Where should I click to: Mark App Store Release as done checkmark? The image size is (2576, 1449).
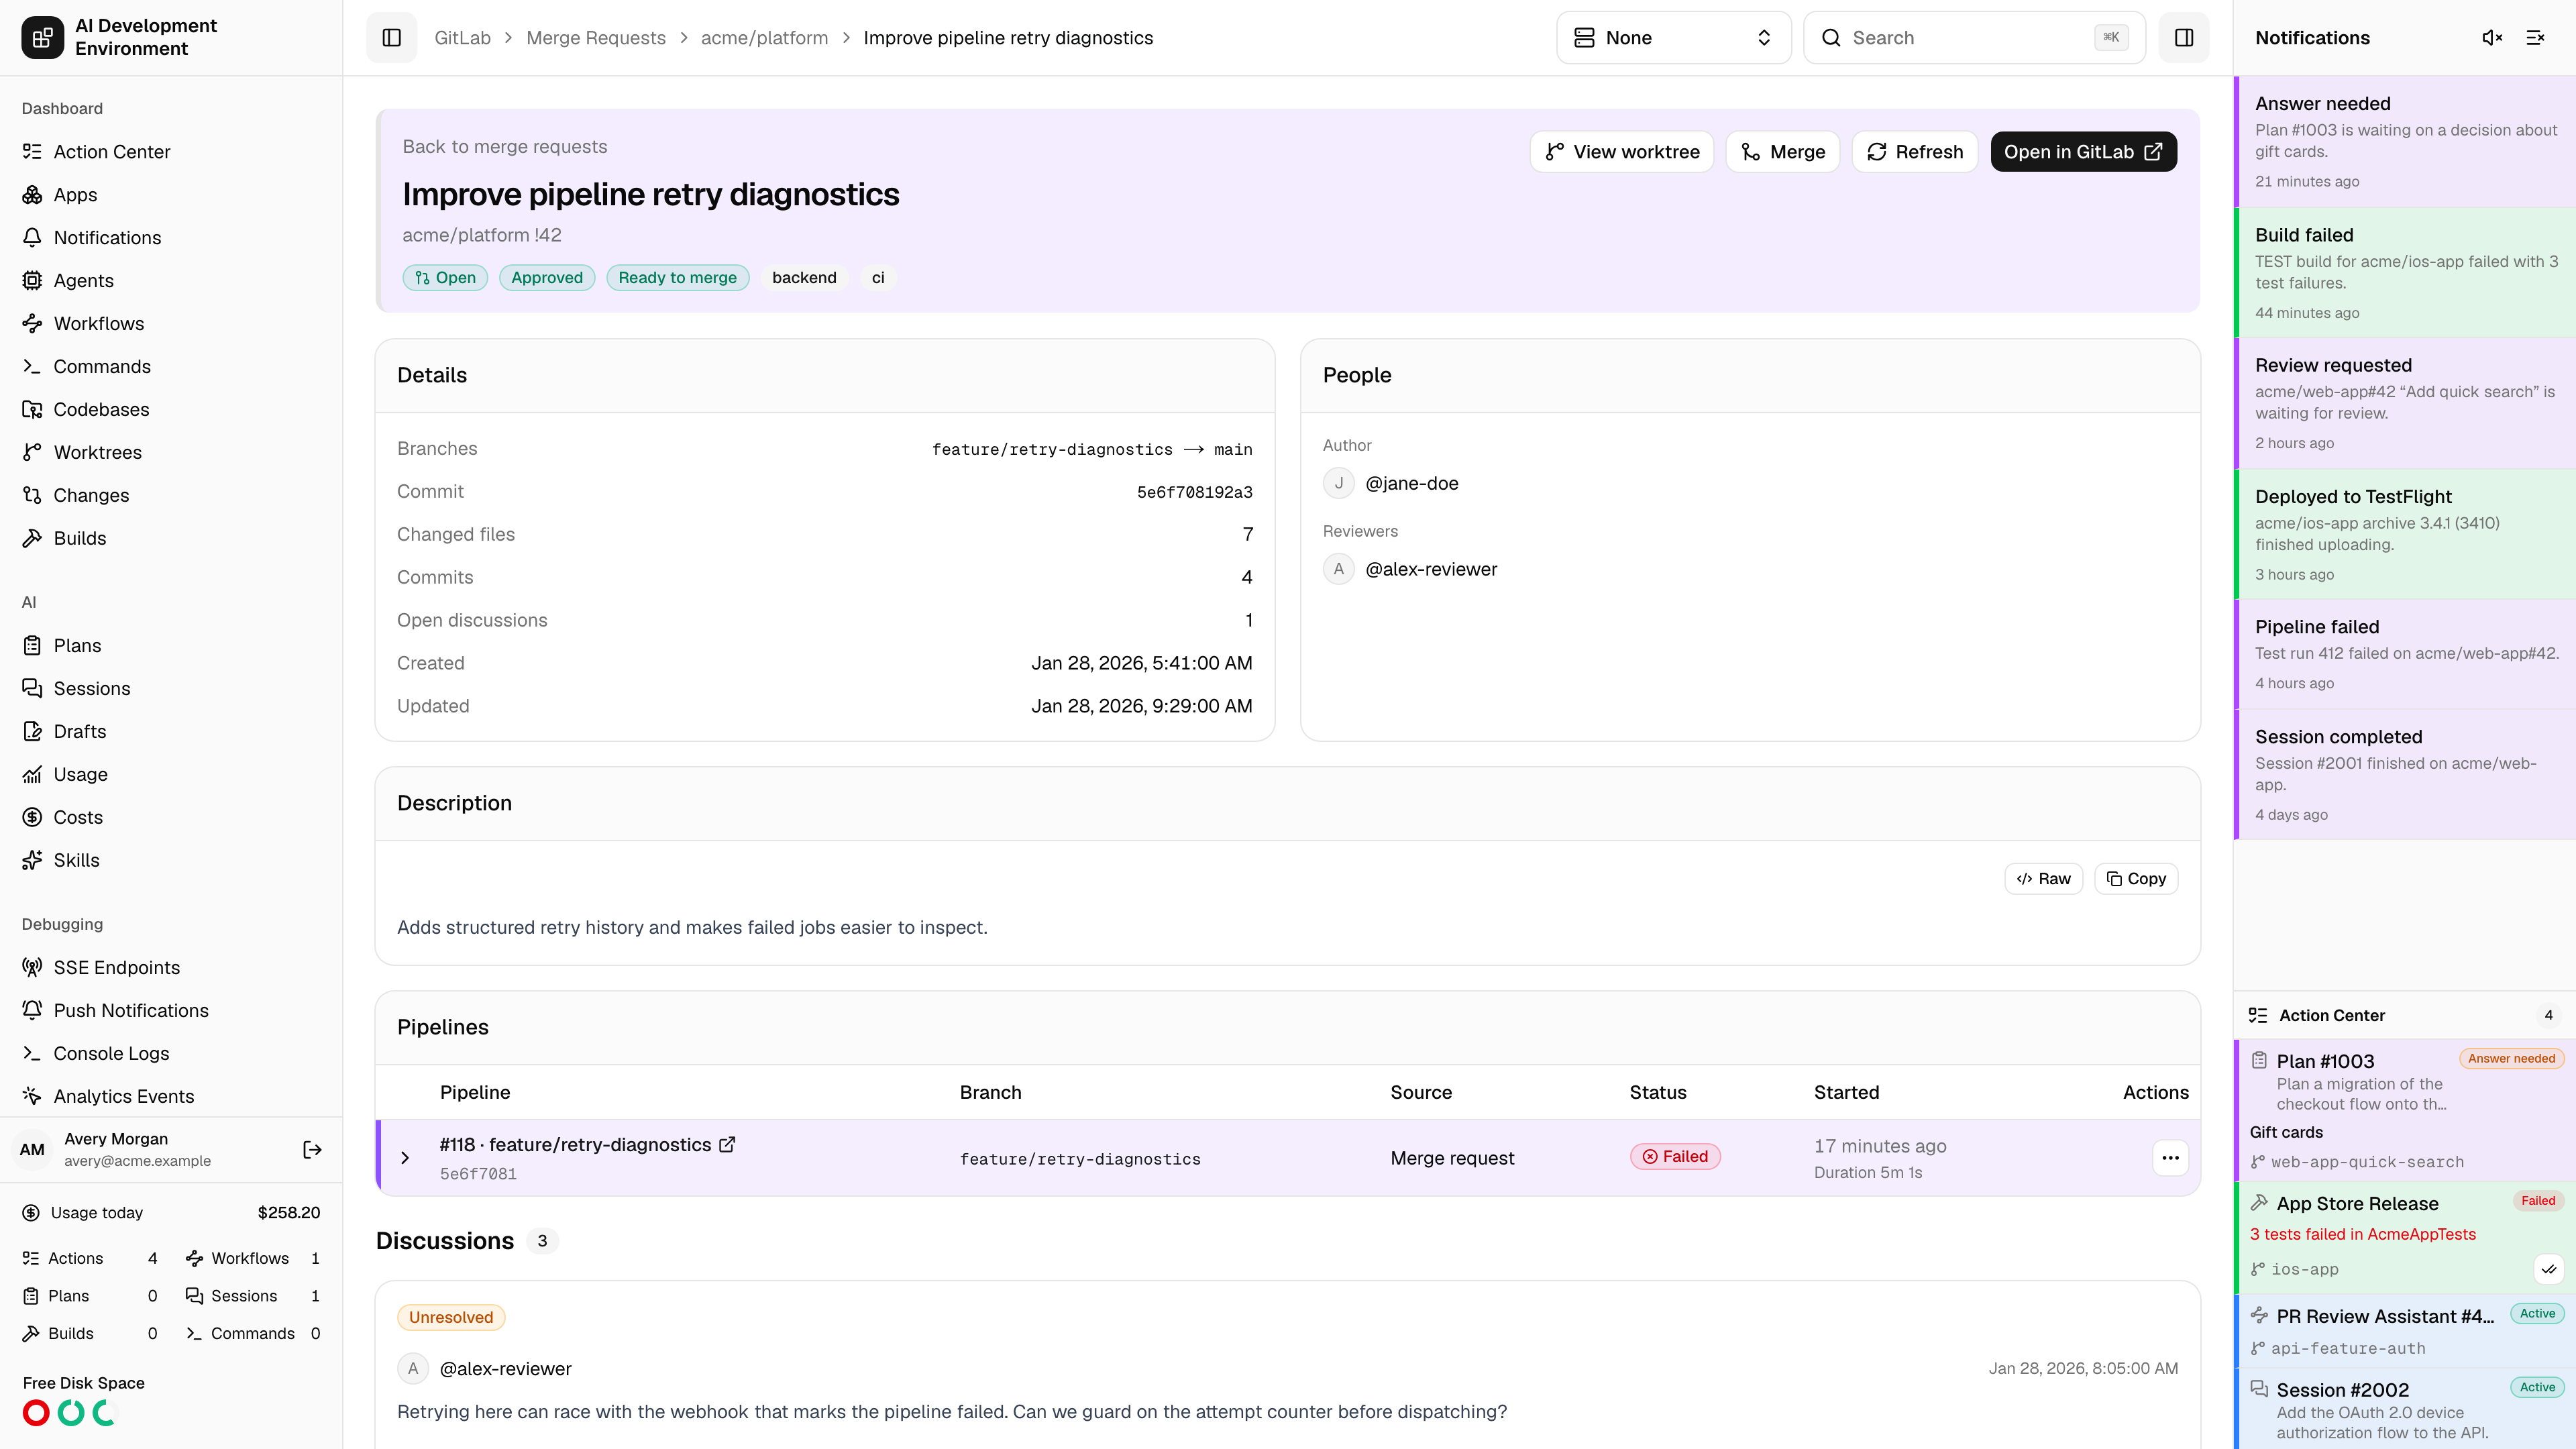pos(2549,1270)
